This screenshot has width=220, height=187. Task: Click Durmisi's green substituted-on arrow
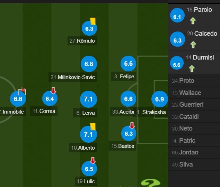coord(192,69)
